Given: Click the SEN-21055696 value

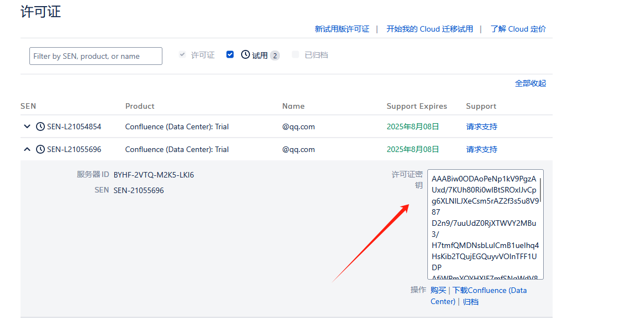Looking at the screenshot, I should coord(139,190).
